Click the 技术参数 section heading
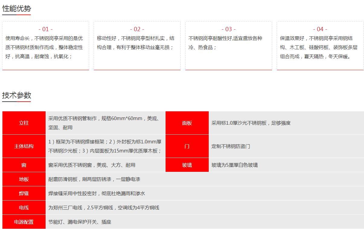364x229 pixels. [x=17, y=95]
